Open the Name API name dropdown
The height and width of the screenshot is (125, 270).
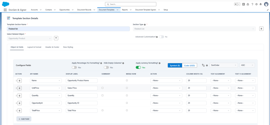pyautogui.click(x=46, y=81)
